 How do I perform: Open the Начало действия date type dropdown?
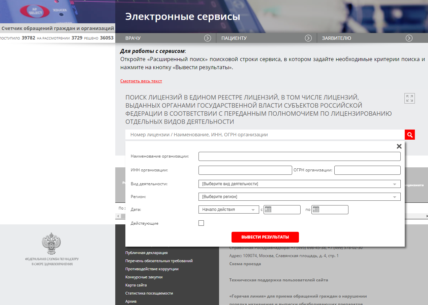pos(253,210)
